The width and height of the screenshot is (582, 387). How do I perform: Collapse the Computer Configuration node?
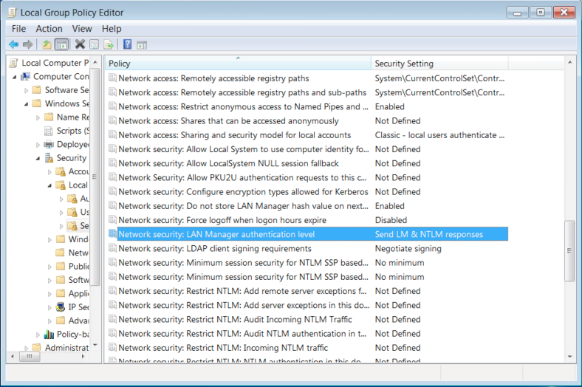(15, 77)
